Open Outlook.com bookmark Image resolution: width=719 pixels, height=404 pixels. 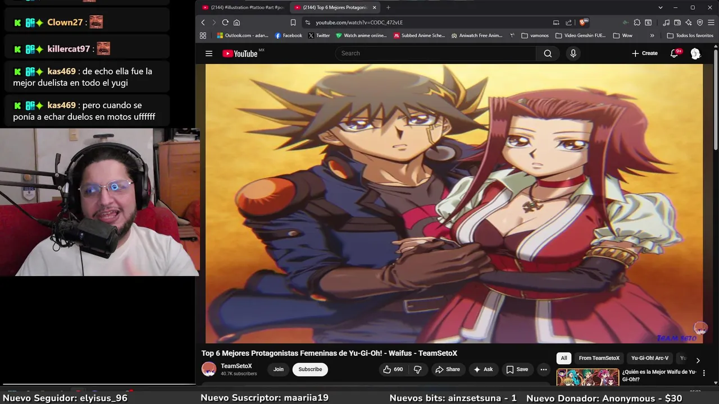coord(243,35)
